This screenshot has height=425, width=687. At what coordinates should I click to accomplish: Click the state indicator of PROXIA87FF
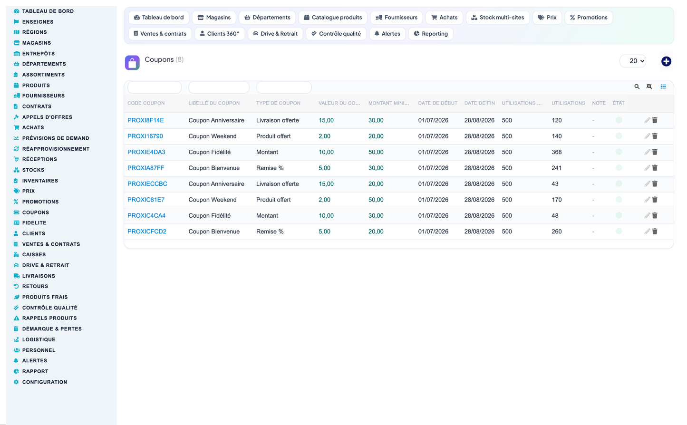pos(619,168)
